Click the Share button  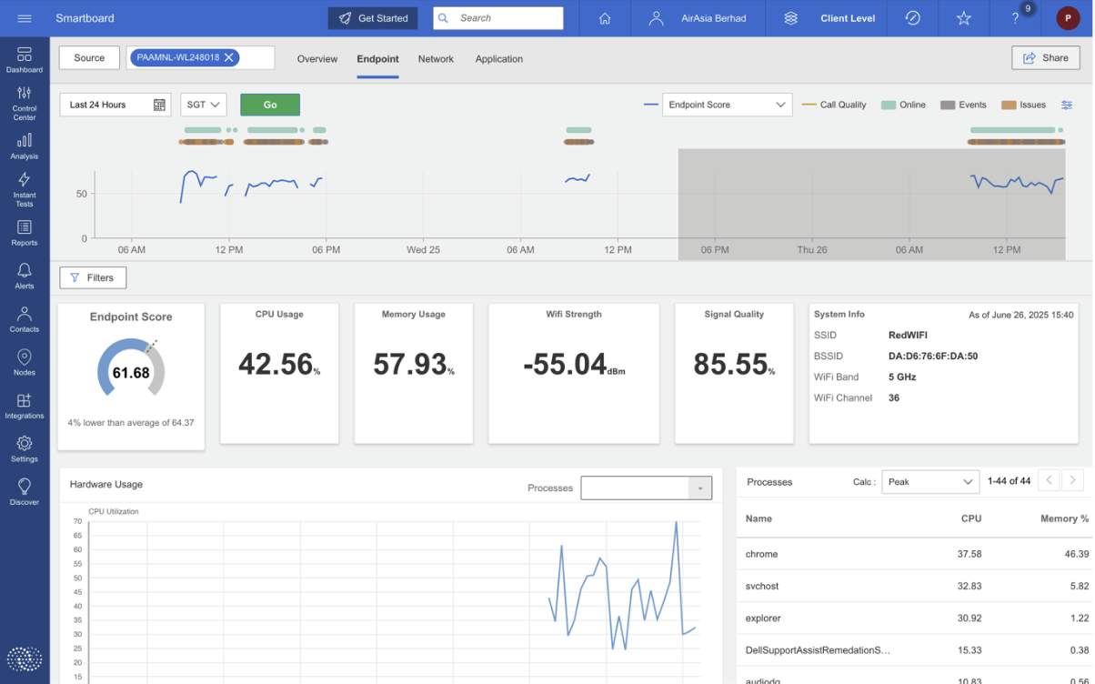[1045, 57]
